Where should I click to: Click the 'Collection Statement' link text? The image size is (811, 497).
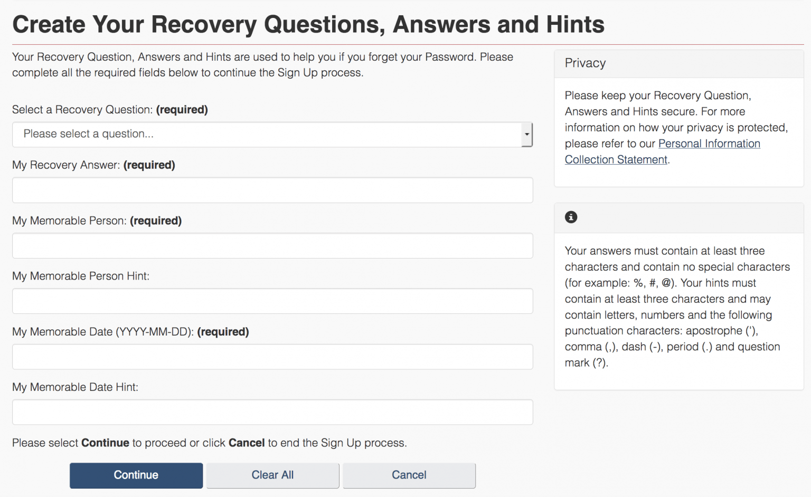616,159
